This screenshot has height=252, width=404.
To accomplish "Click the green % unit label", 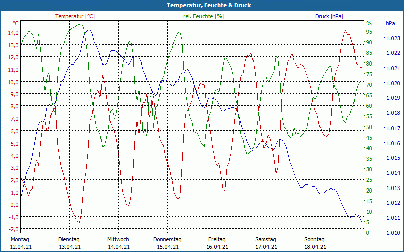I will 369,23.
